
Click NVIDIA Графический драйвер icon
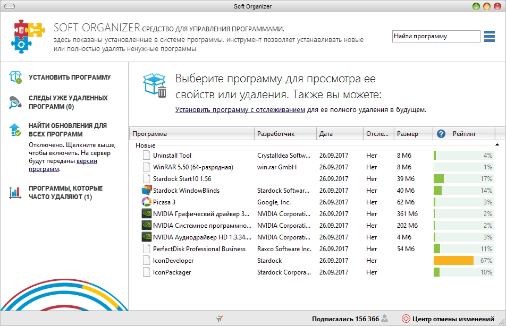(147, 213)
